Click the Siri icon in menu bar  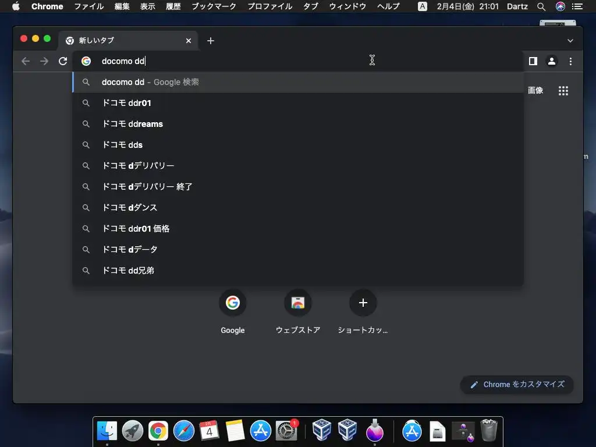point(560,6)
